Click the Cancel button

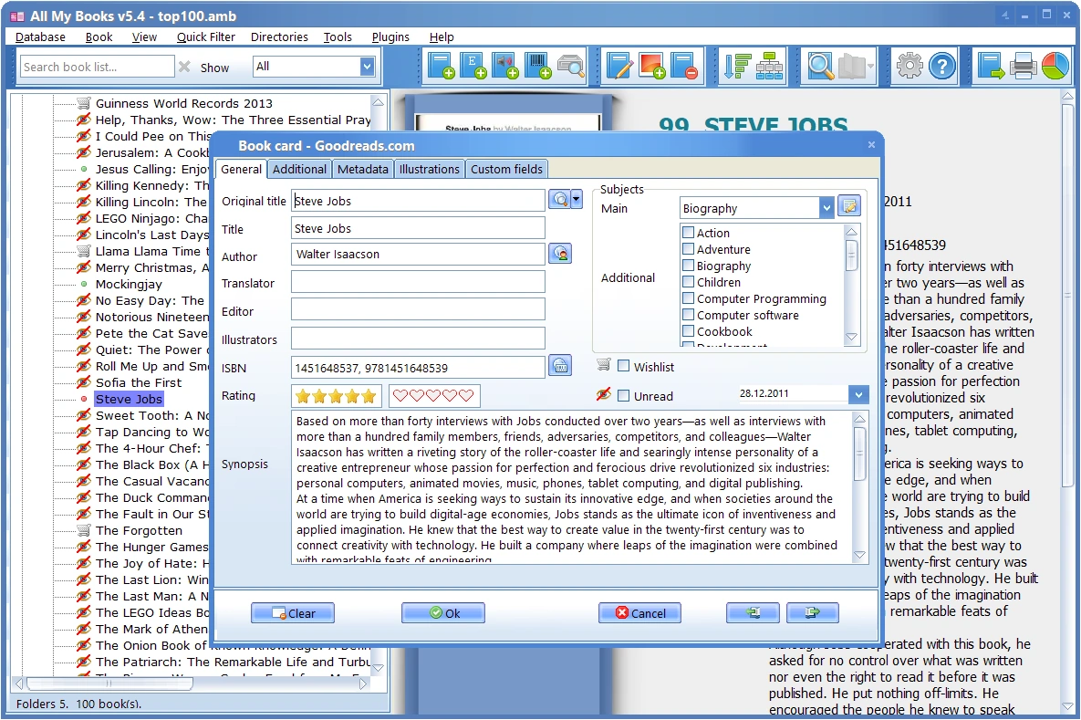[x=639, y=612]
